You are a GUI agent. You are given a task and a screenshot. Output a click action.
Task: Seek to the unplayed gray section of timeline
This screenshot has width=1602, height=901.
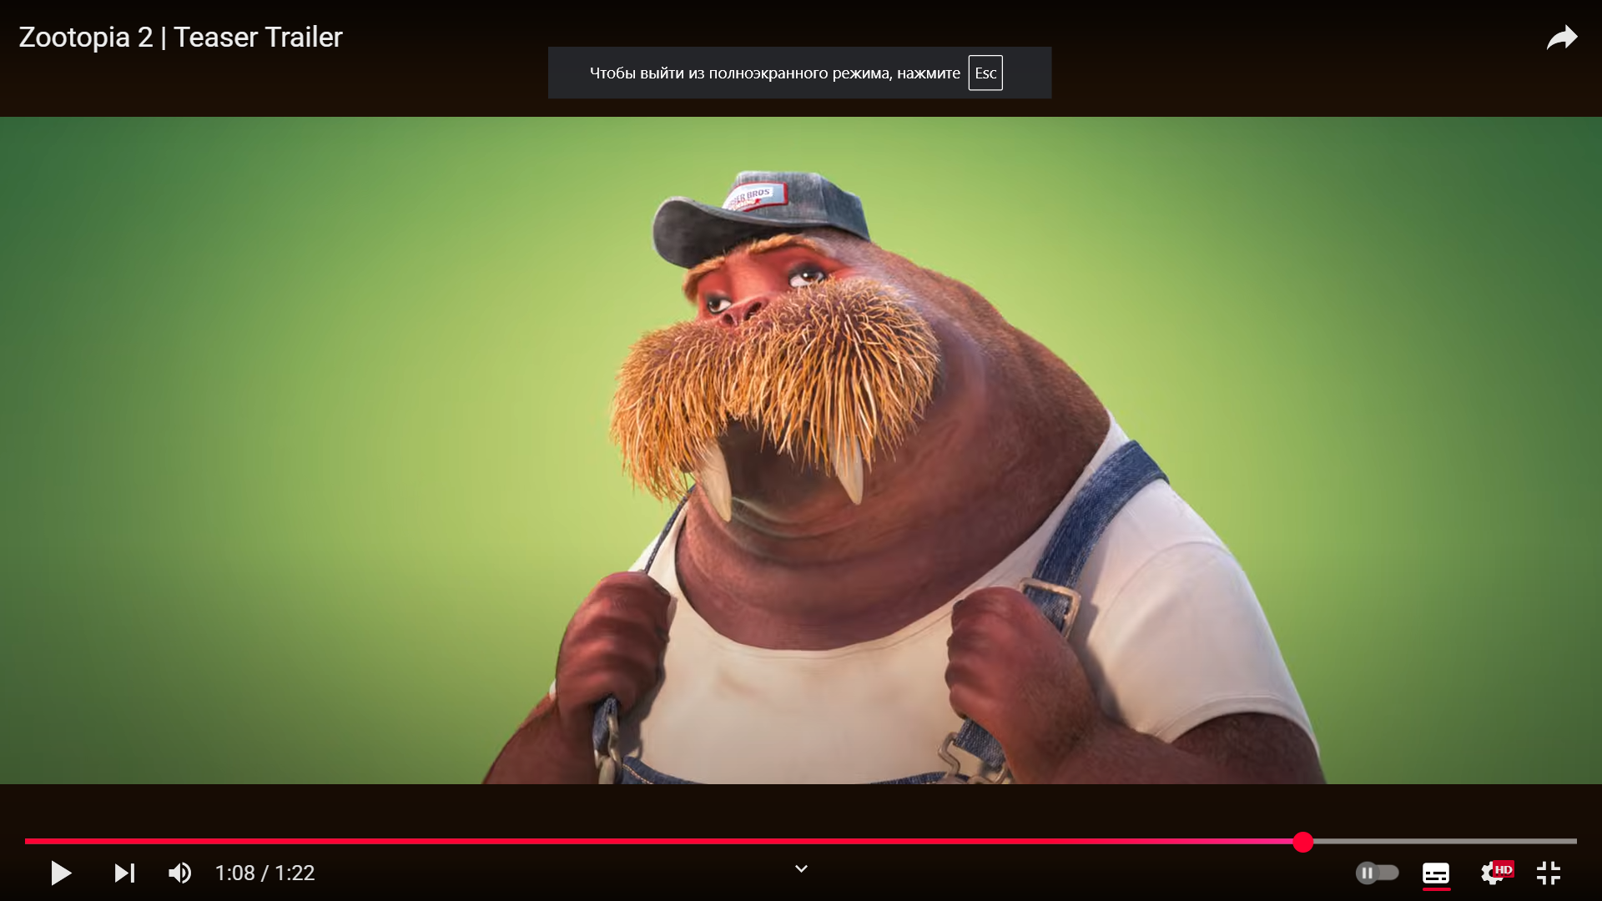(x=1443, y=842)
